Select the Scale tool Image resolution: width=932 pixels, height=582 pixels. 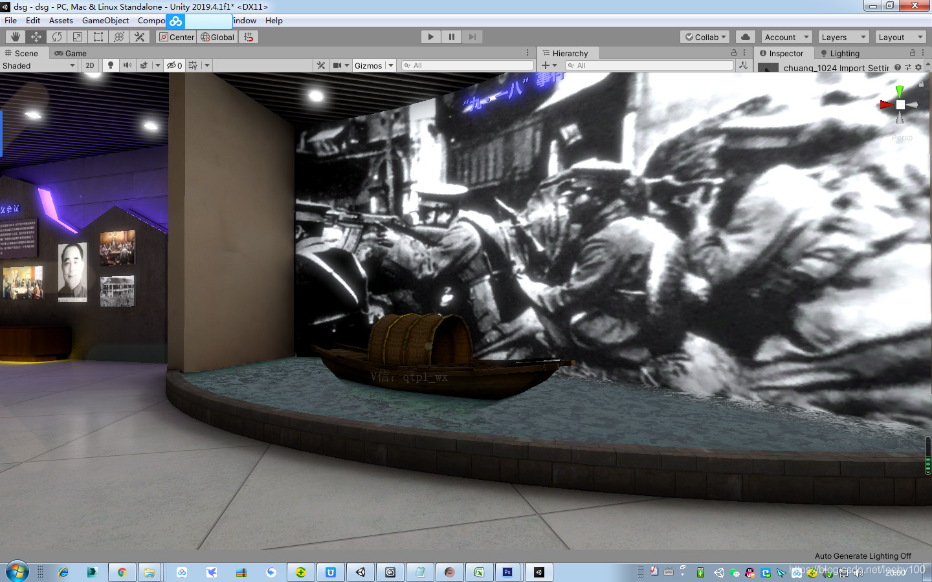[x=78, y=37]
